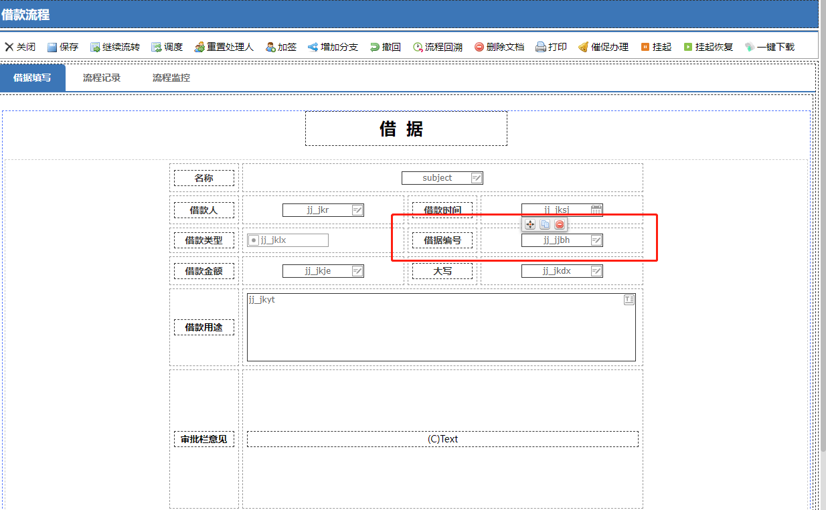Screen dimensions: 826x510
Task: Click 删除文档 to delete document
Action: point(479,48)
